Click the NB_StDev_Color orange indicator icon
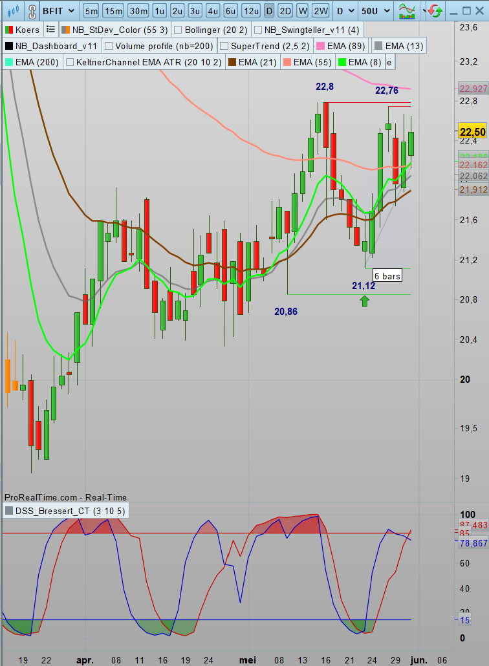The width and height of the screenshot is (489, 666). pyautogui.click(x=65, y=30)
